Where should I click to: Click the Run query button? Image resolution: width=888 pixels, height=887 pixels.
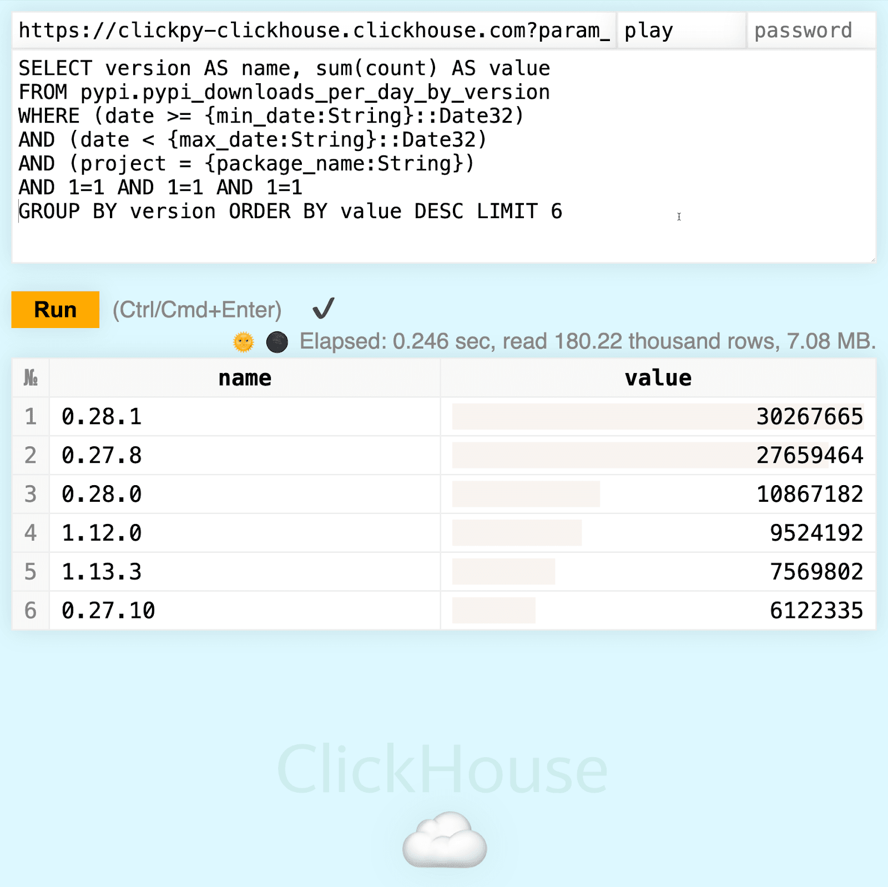[55, 309]
